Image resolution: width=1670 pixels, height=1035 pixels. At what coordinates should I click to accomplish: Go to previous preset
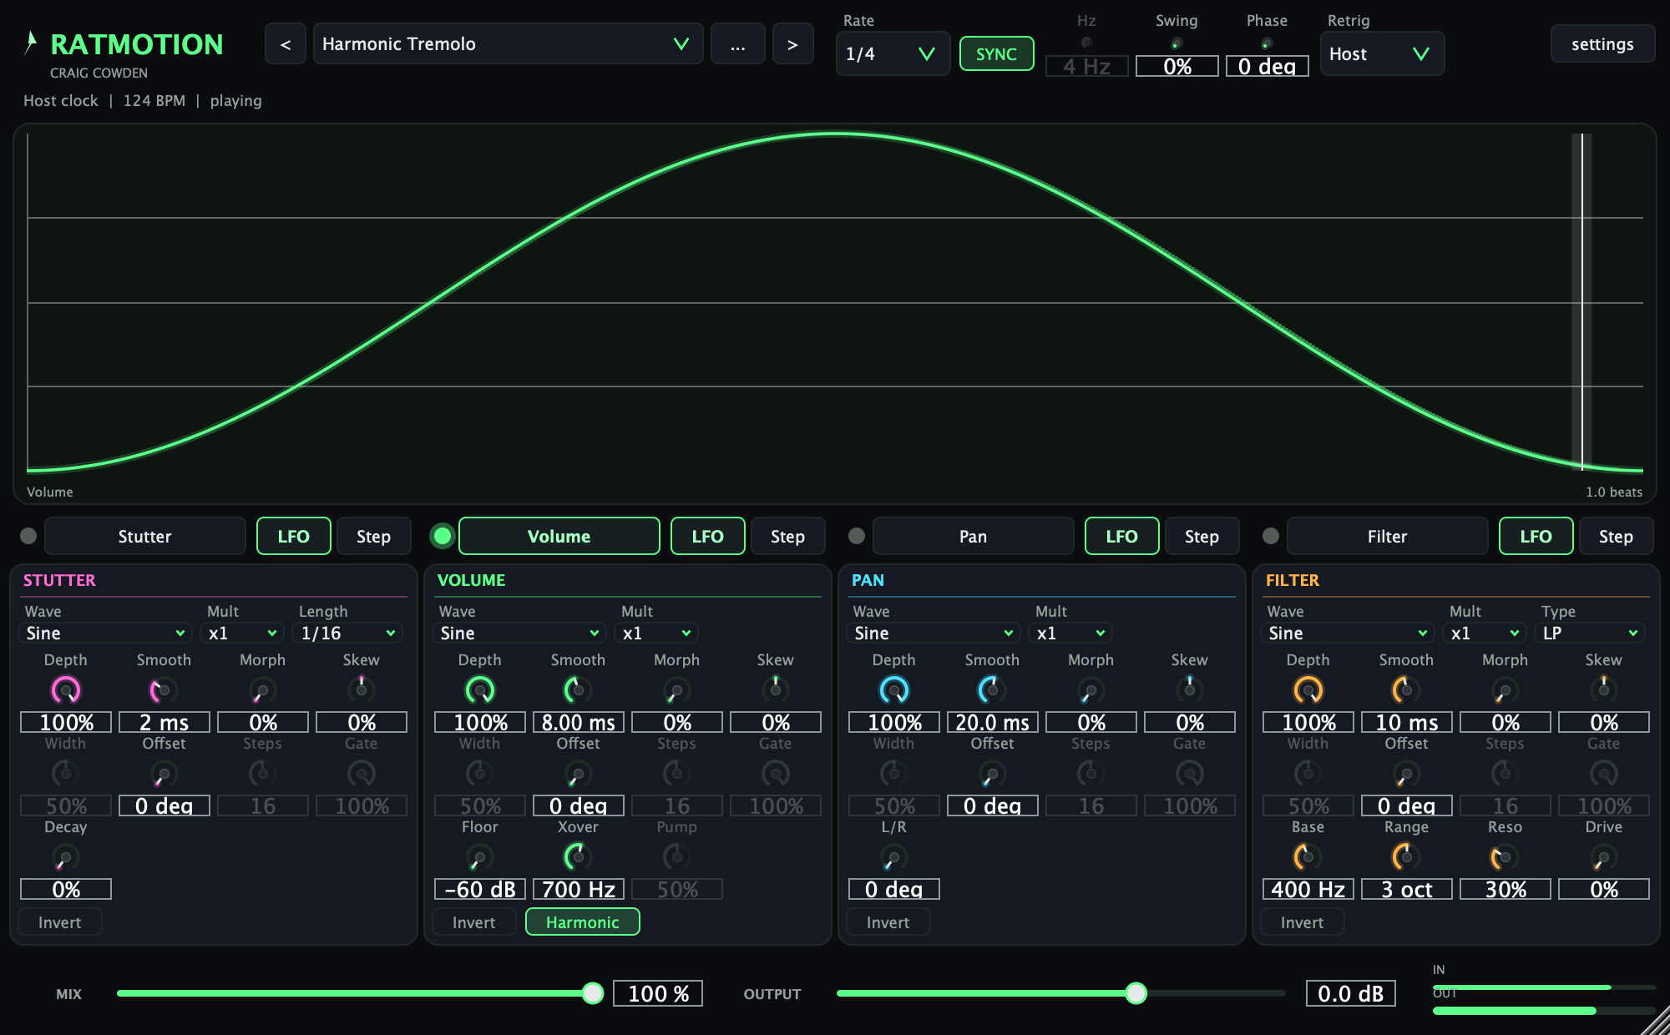tap(286, 44)
